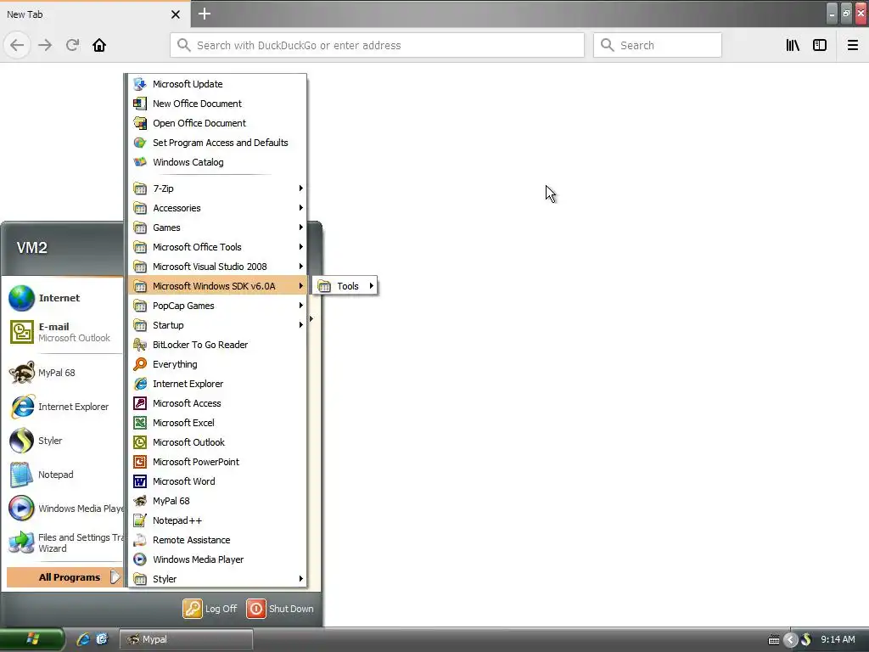The image size is (869, 652).
Task: Launch Internet Explorer from All Programs list
Action: [x=217, y=384]
